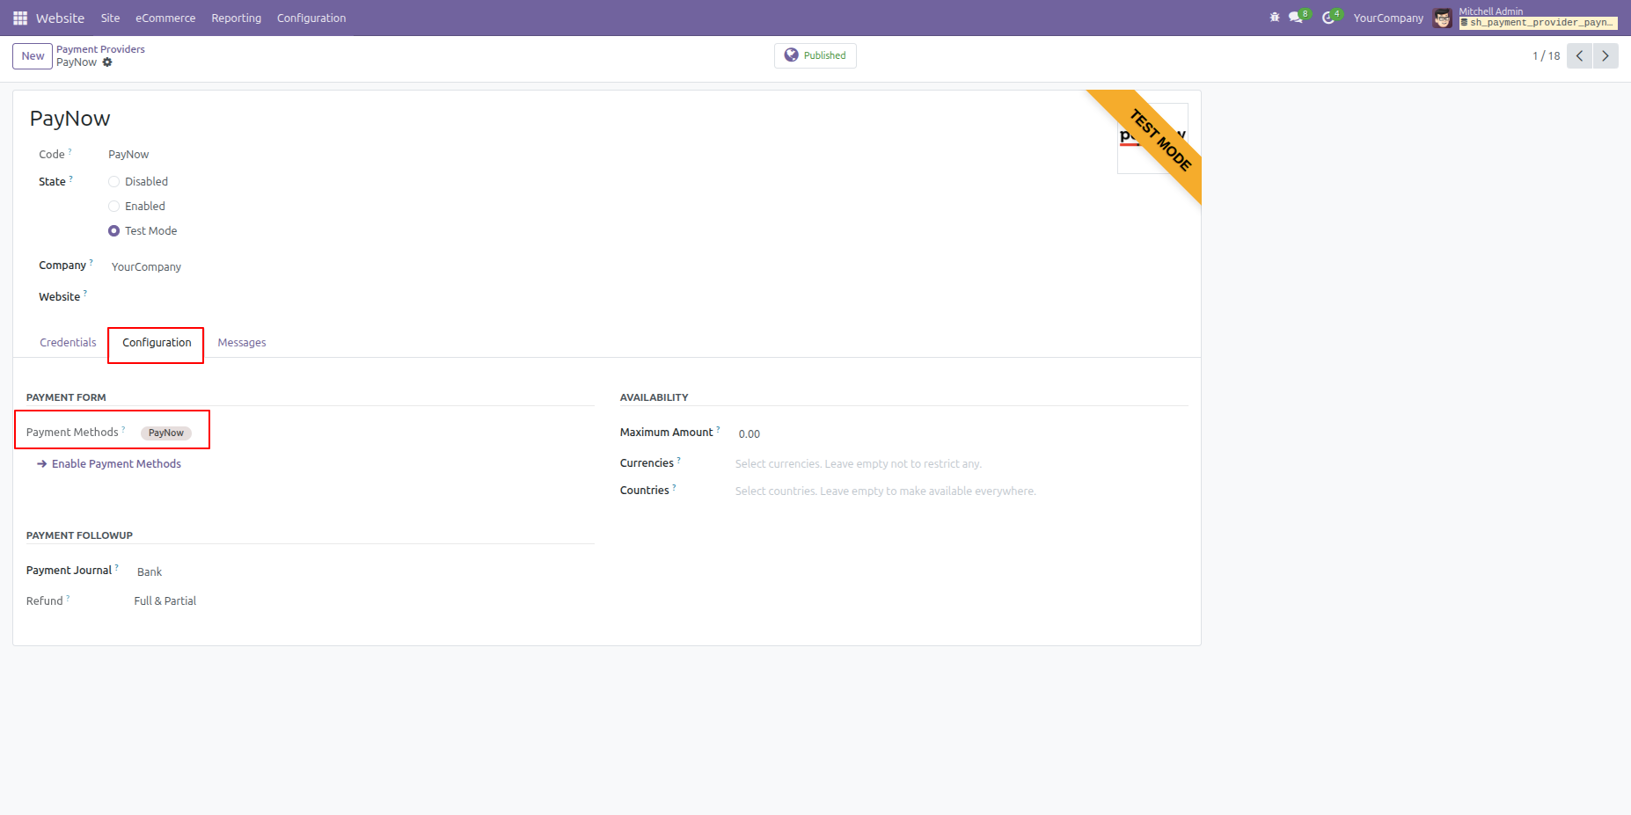Go back to Payment Providers breadcrumb

(100, 49)
